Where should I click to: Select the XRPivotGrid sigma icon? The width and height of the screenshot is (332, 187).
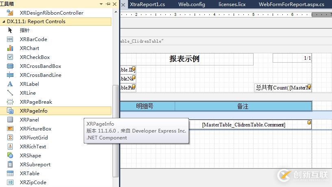click(10, 137)
